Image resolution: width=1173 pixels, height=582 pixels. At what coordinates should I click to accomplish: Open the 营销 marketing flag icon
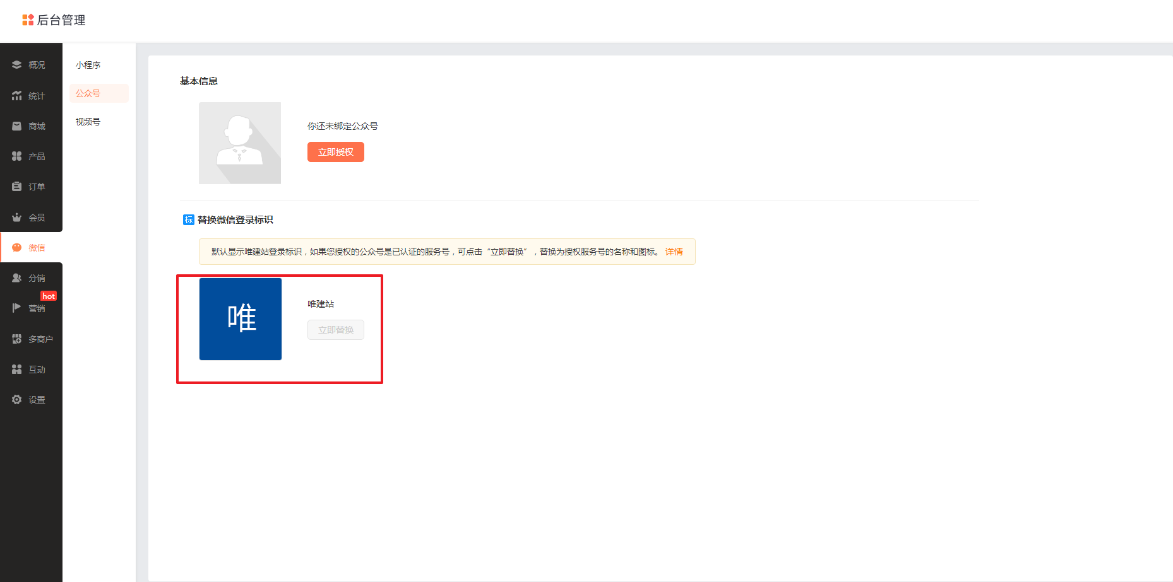(x=17, y=308)
